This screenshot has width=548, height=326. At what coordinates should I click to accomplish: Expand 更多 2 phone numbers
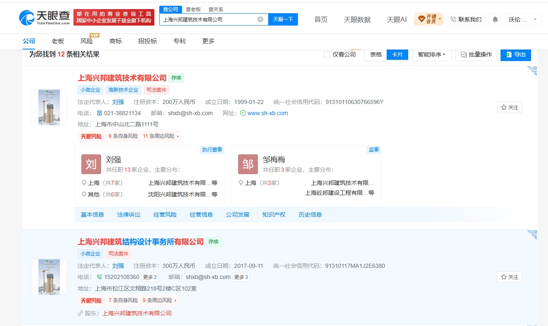point(150,277)
